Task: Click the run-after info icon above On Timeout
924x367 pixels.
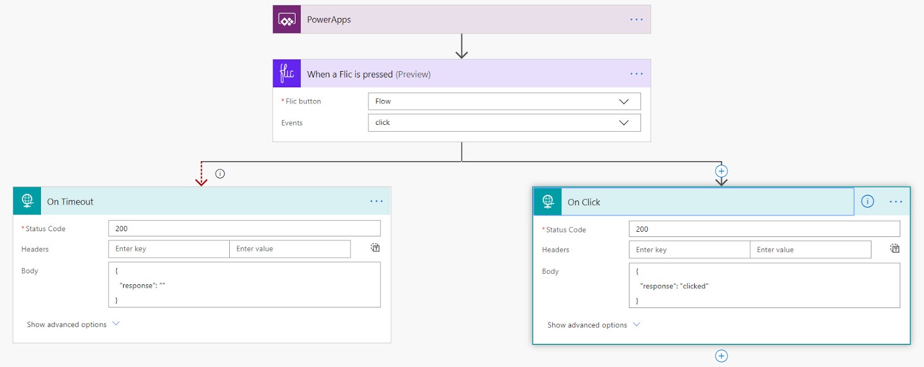Action: (220, 173)
